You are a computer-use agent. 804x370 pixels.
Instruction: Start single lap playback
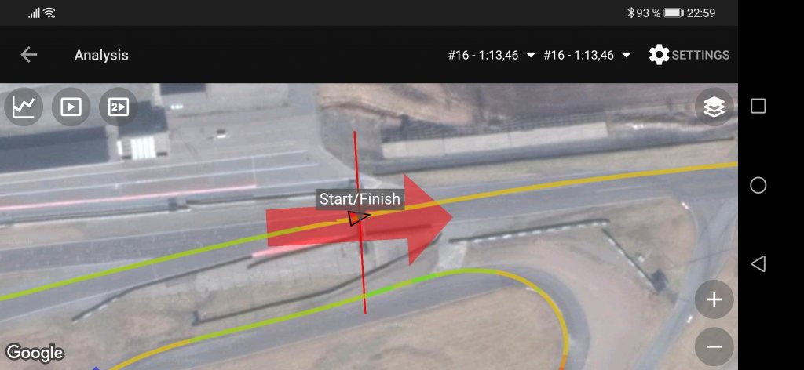point(71,107)
